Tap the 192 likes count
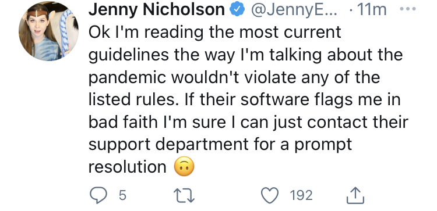The image size is (437, 211). click(301, 195)
